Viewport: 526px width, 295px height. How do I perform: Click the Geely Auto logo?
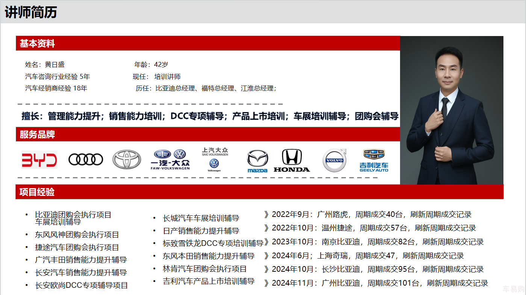point(374,160)
